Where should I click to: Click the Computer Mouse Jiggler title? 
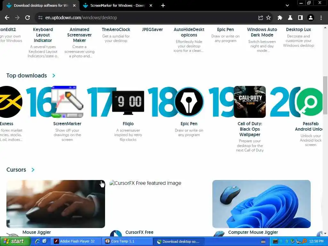(253, 233)
